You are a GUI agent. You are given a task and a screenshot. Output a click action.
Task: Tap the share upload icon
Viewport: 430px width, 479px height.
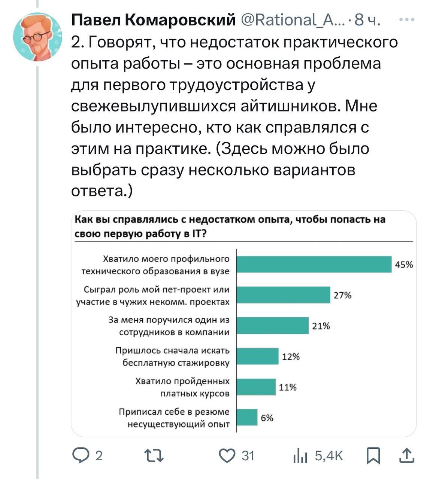[x=407, y=455]
